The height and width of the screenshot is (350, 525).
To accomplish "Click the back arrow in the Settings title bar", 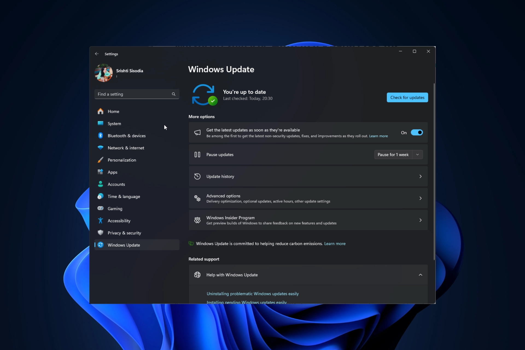I will pos(97,54).
